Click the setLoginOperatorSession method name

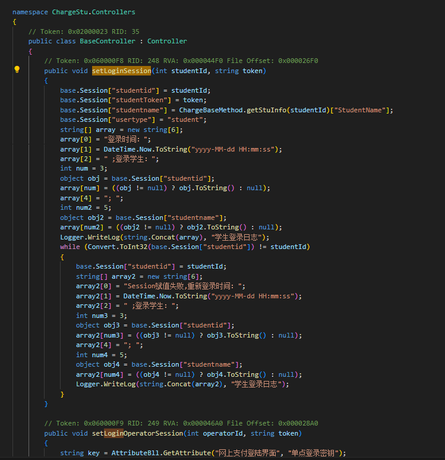138,433
